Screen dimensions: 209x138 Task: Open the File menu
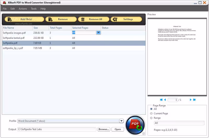(5, 9)
